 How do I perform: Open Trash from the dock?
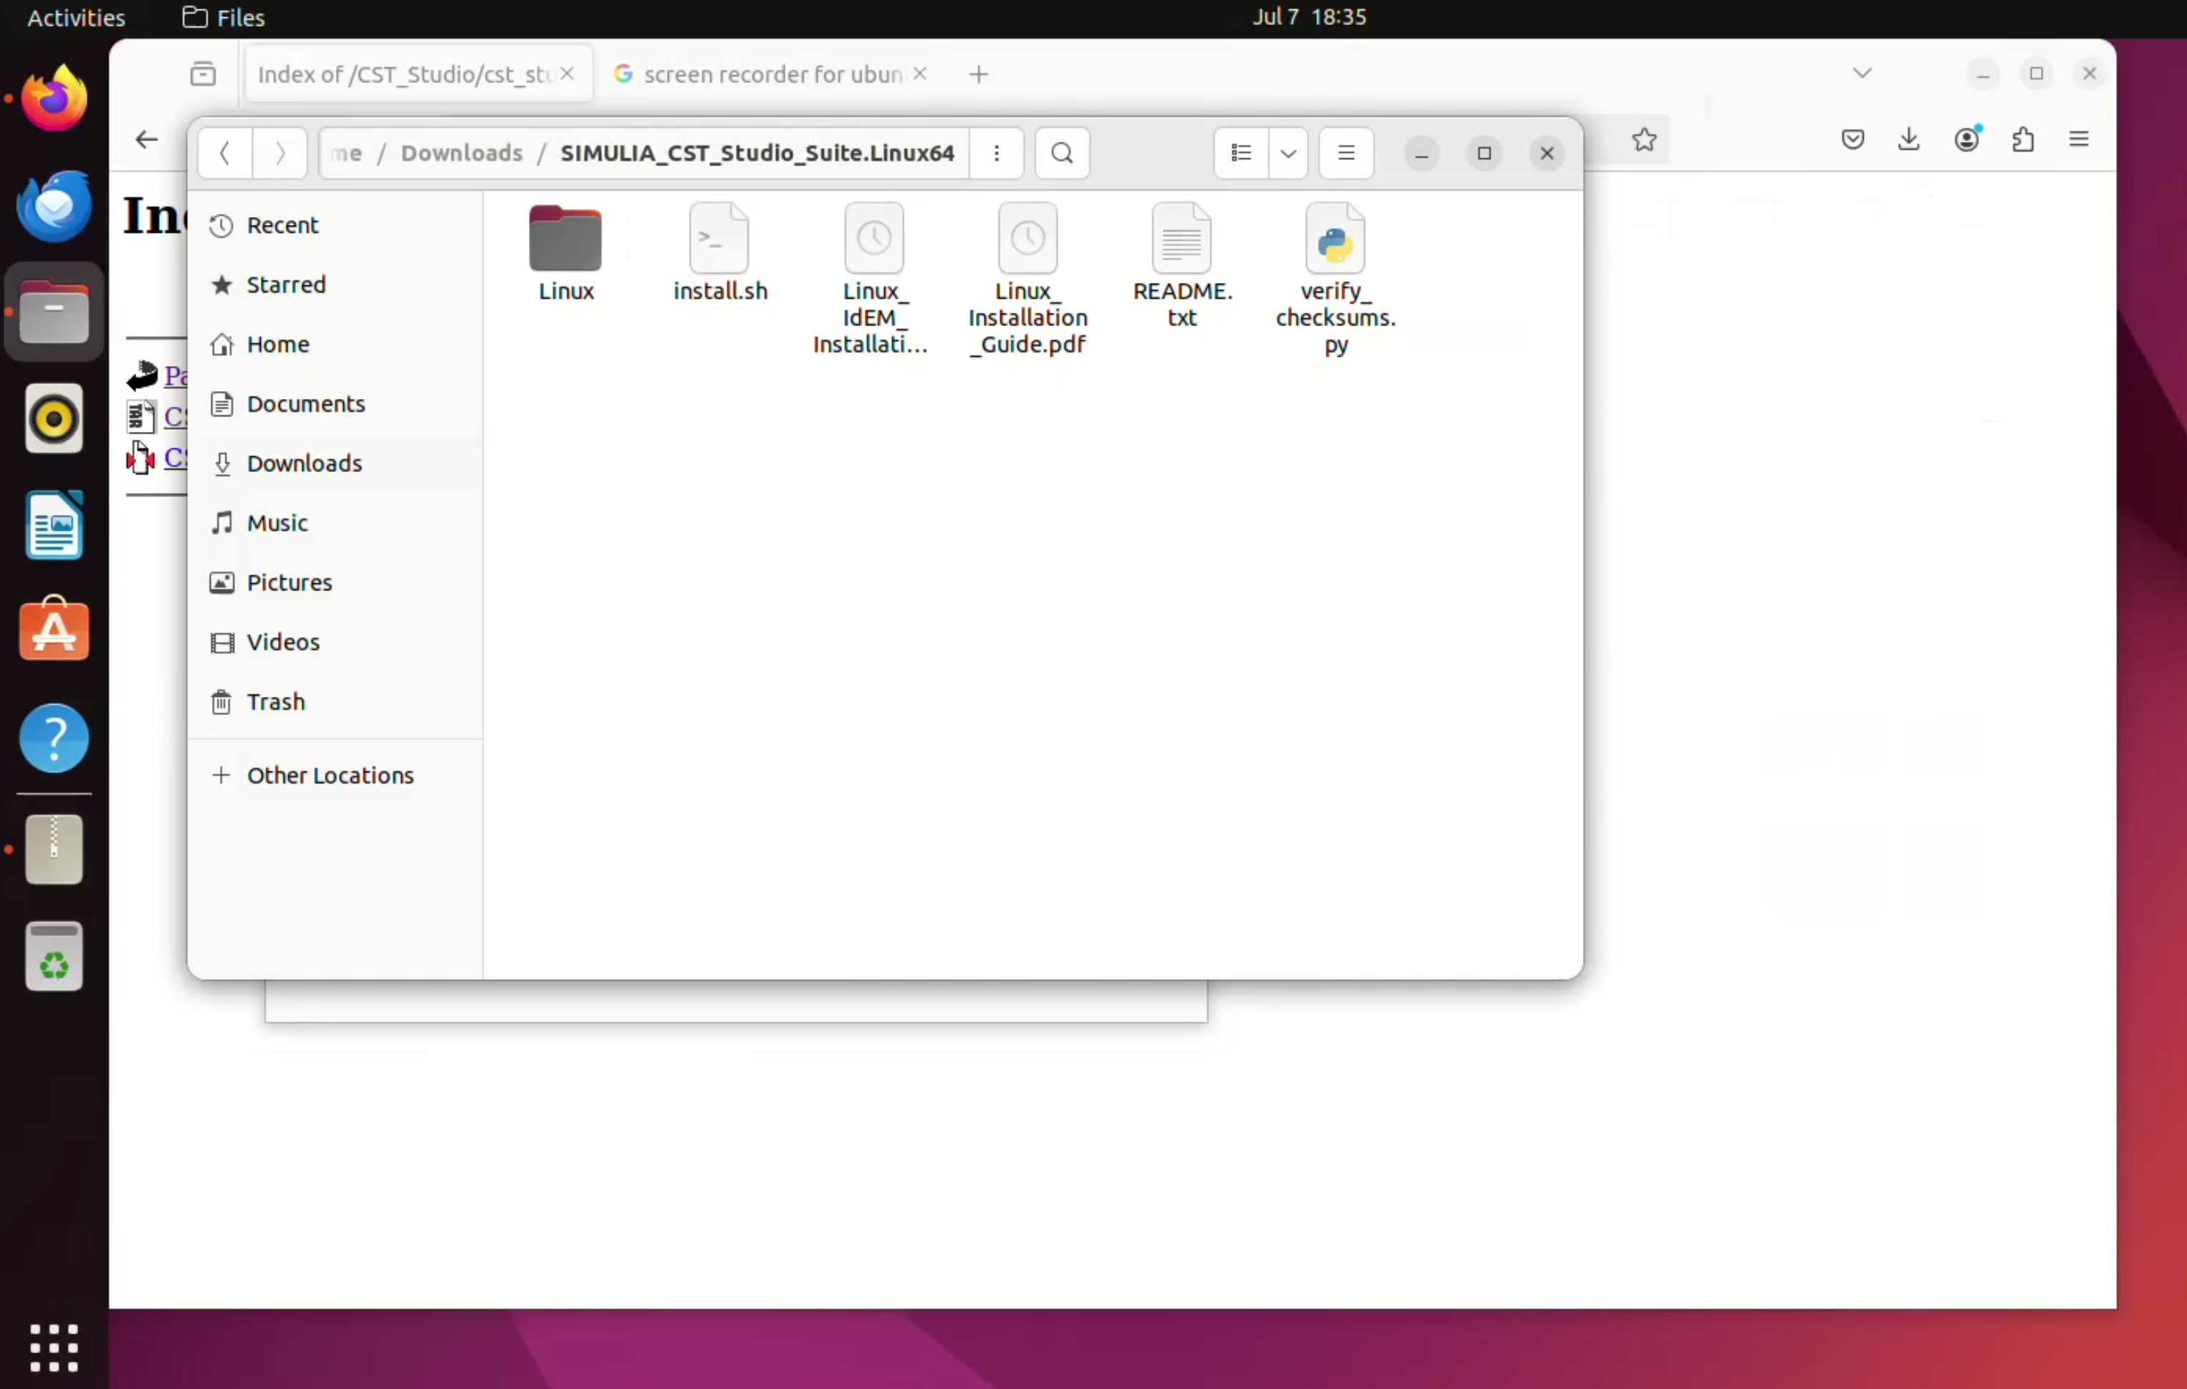point(54,956)
